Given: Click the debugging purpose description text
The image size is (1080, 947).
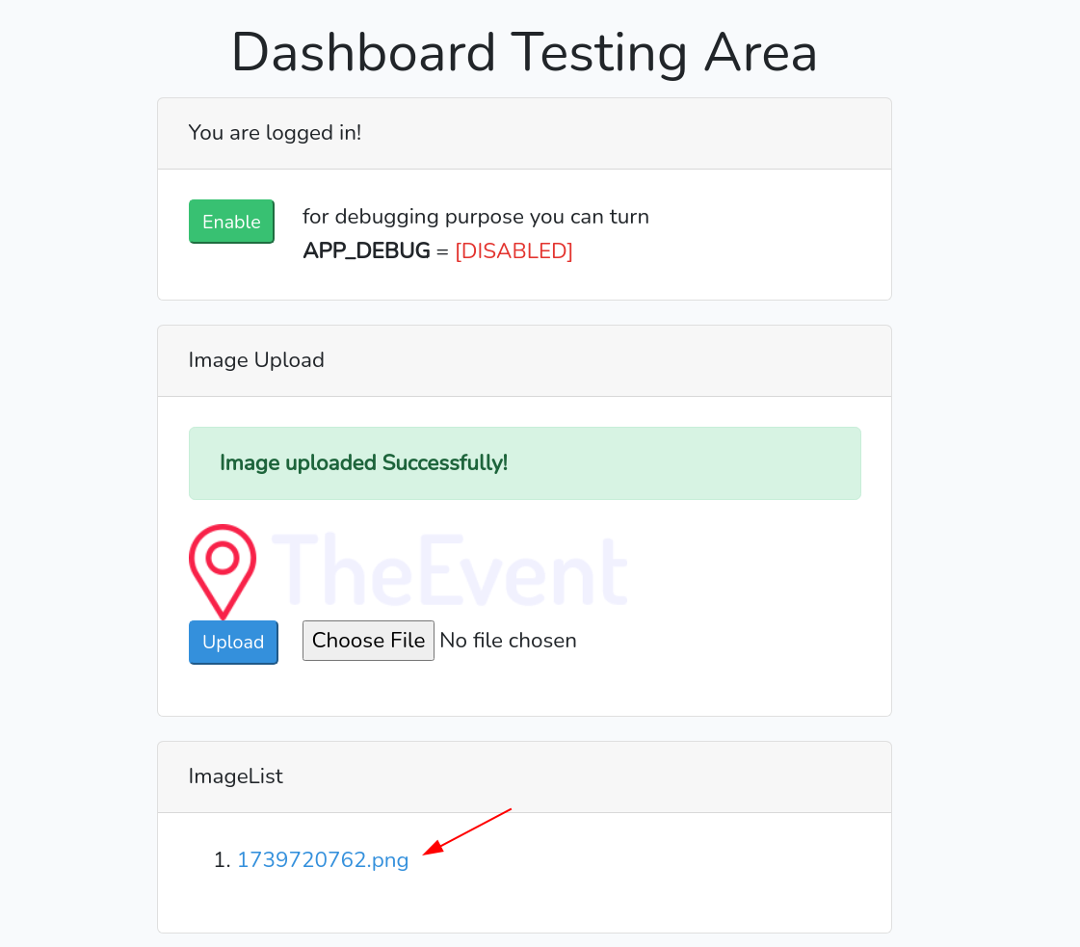Looking at the screenshot, I should pos(476,217).
